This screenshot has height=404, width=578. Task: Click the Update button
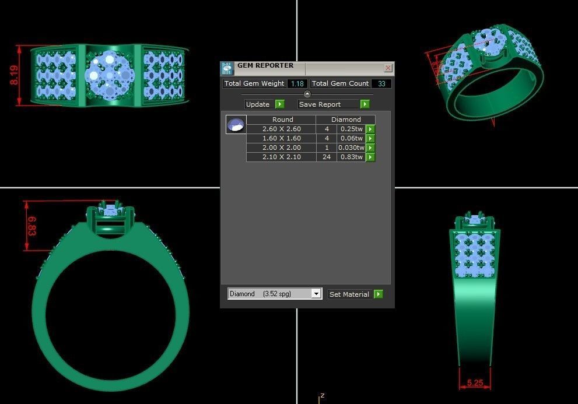pyautogui.click(x=260, y=104)
